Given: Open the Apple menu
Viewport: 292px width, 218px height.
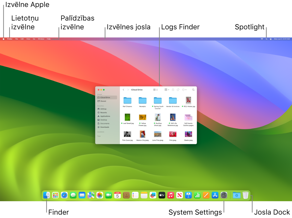Looking at the screenshot, I should click(x=4, y=39).
